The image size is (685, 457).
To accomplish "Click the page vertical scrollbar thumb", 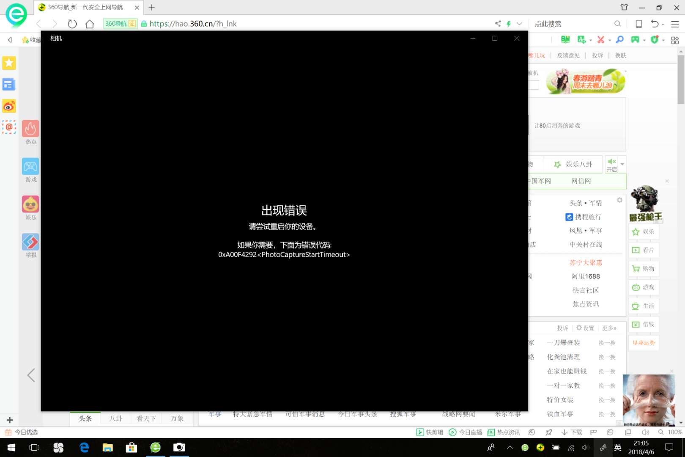I will pyautogui.click(x=681, y=79).
